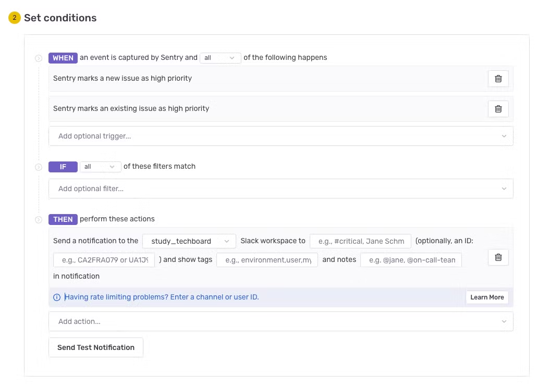Remove the existing issue high priority trigger

coord(498,109)
